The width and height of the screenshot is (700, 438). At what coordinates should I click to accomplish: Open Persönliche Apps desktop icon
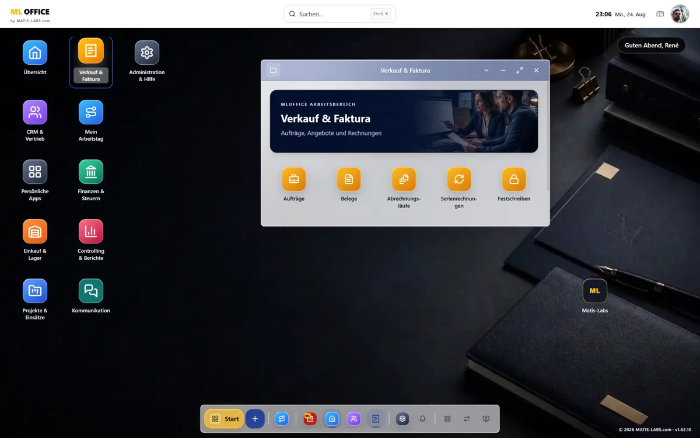tap(35, 172)
